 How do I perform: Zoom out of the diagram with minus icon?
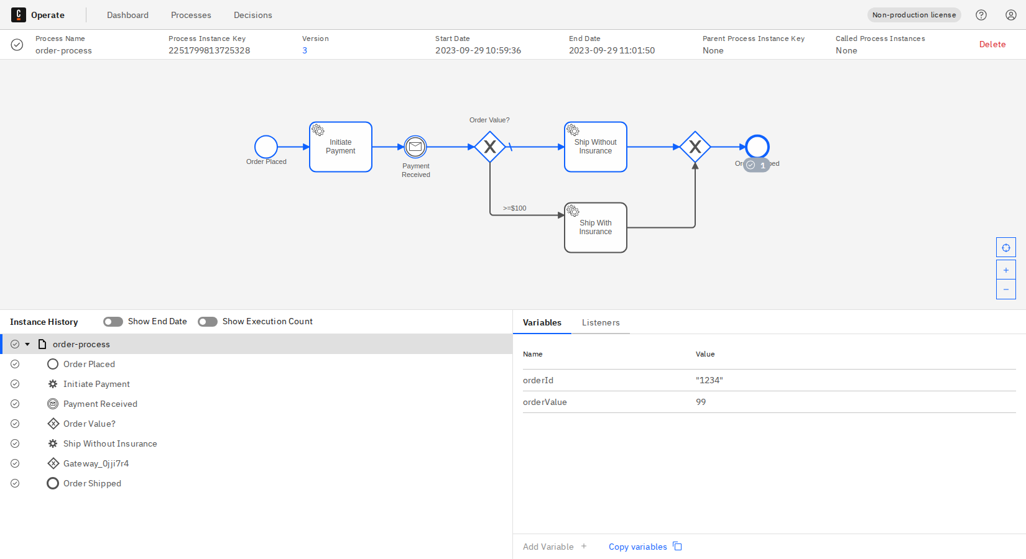1005,289
